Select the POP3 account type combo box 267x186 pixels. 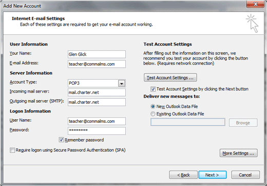tap(97, 83)
